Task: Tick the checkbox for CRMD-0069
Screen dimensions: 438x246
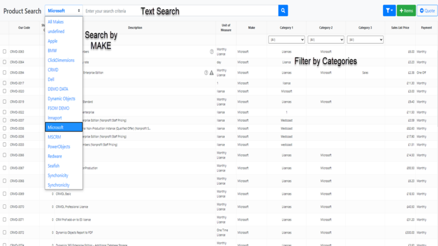Action: click(5, 193)
